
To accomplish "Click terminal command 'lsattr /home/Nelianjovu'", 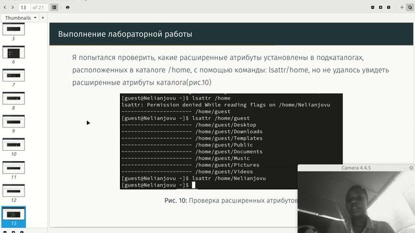I will (x=229, y=179).
